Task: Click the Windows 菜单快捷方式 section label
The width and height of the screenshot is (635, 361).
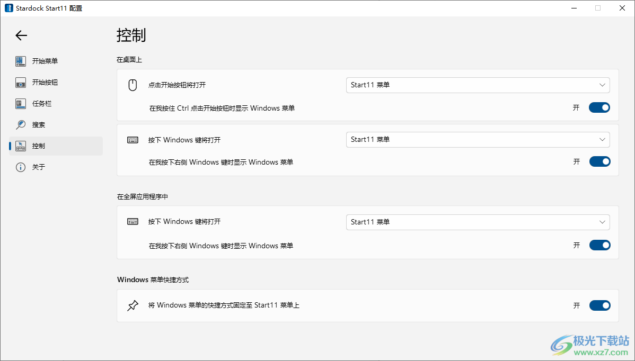Action: pos(153,279)
